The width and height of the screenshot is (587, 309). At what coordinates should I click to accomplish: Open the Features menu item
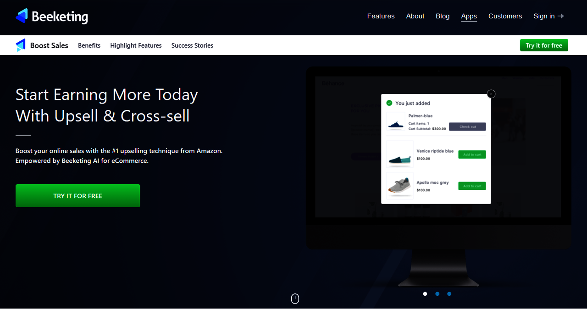pos(381,16)
